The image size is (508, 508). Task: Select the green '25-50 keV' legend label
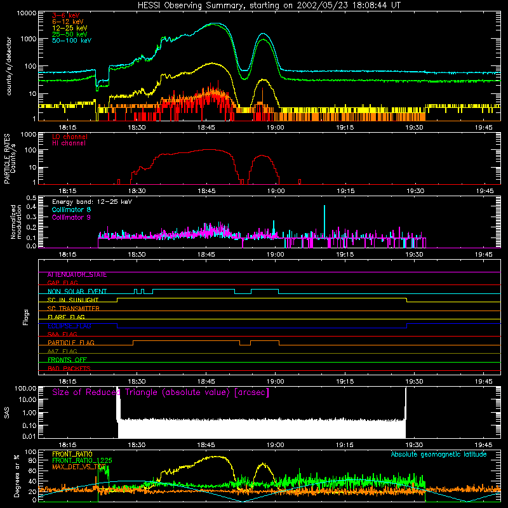(x=70, y=34)
